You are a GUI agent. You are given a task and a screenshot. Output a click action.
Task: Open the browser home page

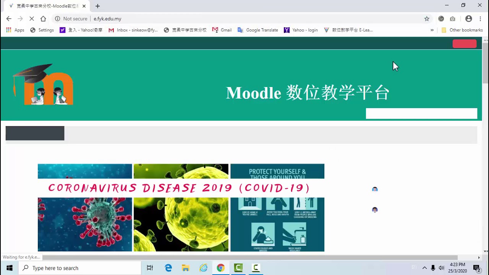[43, 19]
